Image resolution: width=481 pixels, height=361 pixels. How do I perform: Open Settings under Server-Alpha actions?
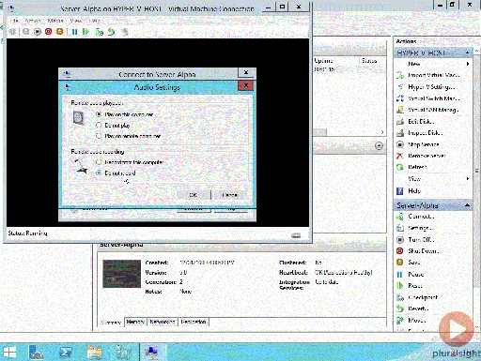[x=420, y=228]
